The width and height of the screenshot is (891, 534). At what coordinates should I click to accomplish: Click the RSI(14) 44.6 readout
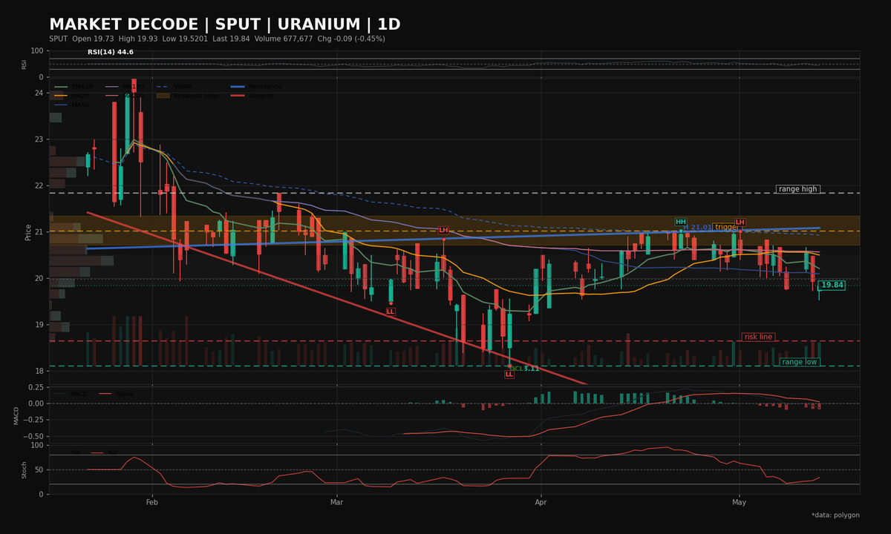click(x=111, y=52)
